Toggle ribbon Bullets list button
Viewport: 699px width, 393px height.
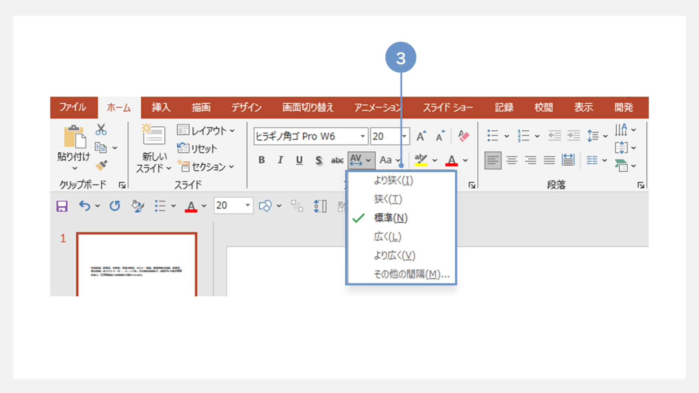(492, 136)
